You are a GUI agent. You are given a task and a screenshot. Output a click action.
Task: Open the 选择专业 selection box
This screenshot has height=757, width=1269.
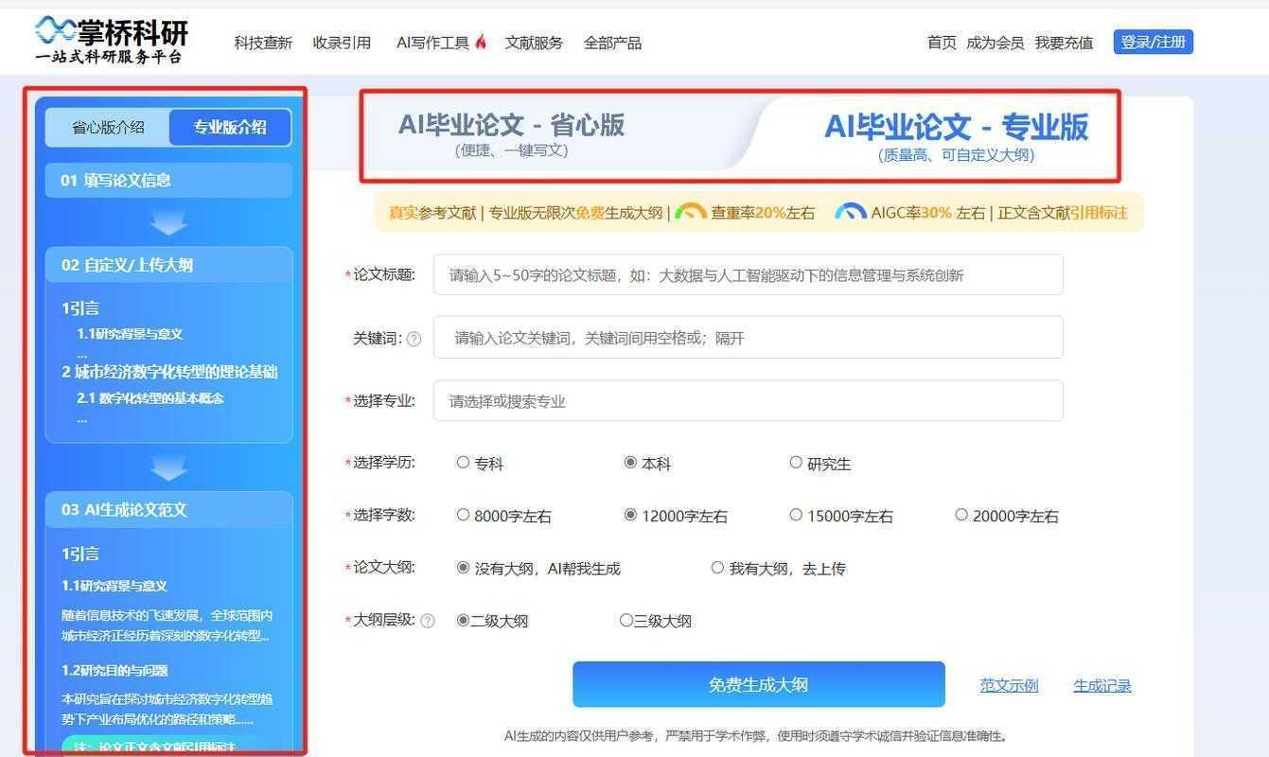coord(748,400)
